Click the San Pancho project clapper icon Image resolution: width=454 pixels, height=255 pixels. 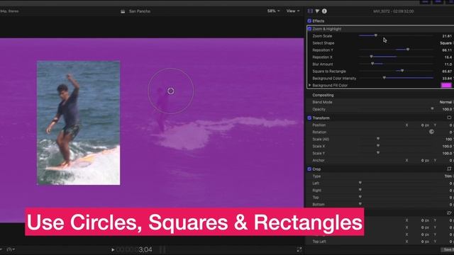123,11
